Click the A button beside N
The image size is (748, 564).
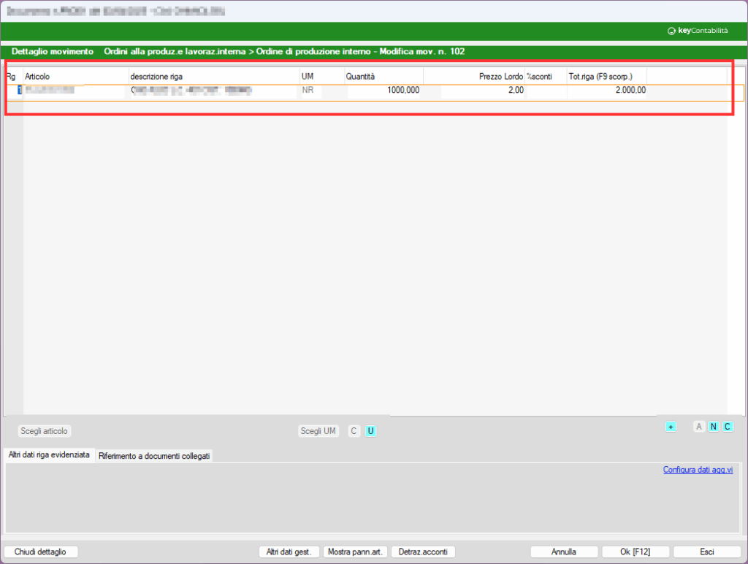[x=699, y=427]
